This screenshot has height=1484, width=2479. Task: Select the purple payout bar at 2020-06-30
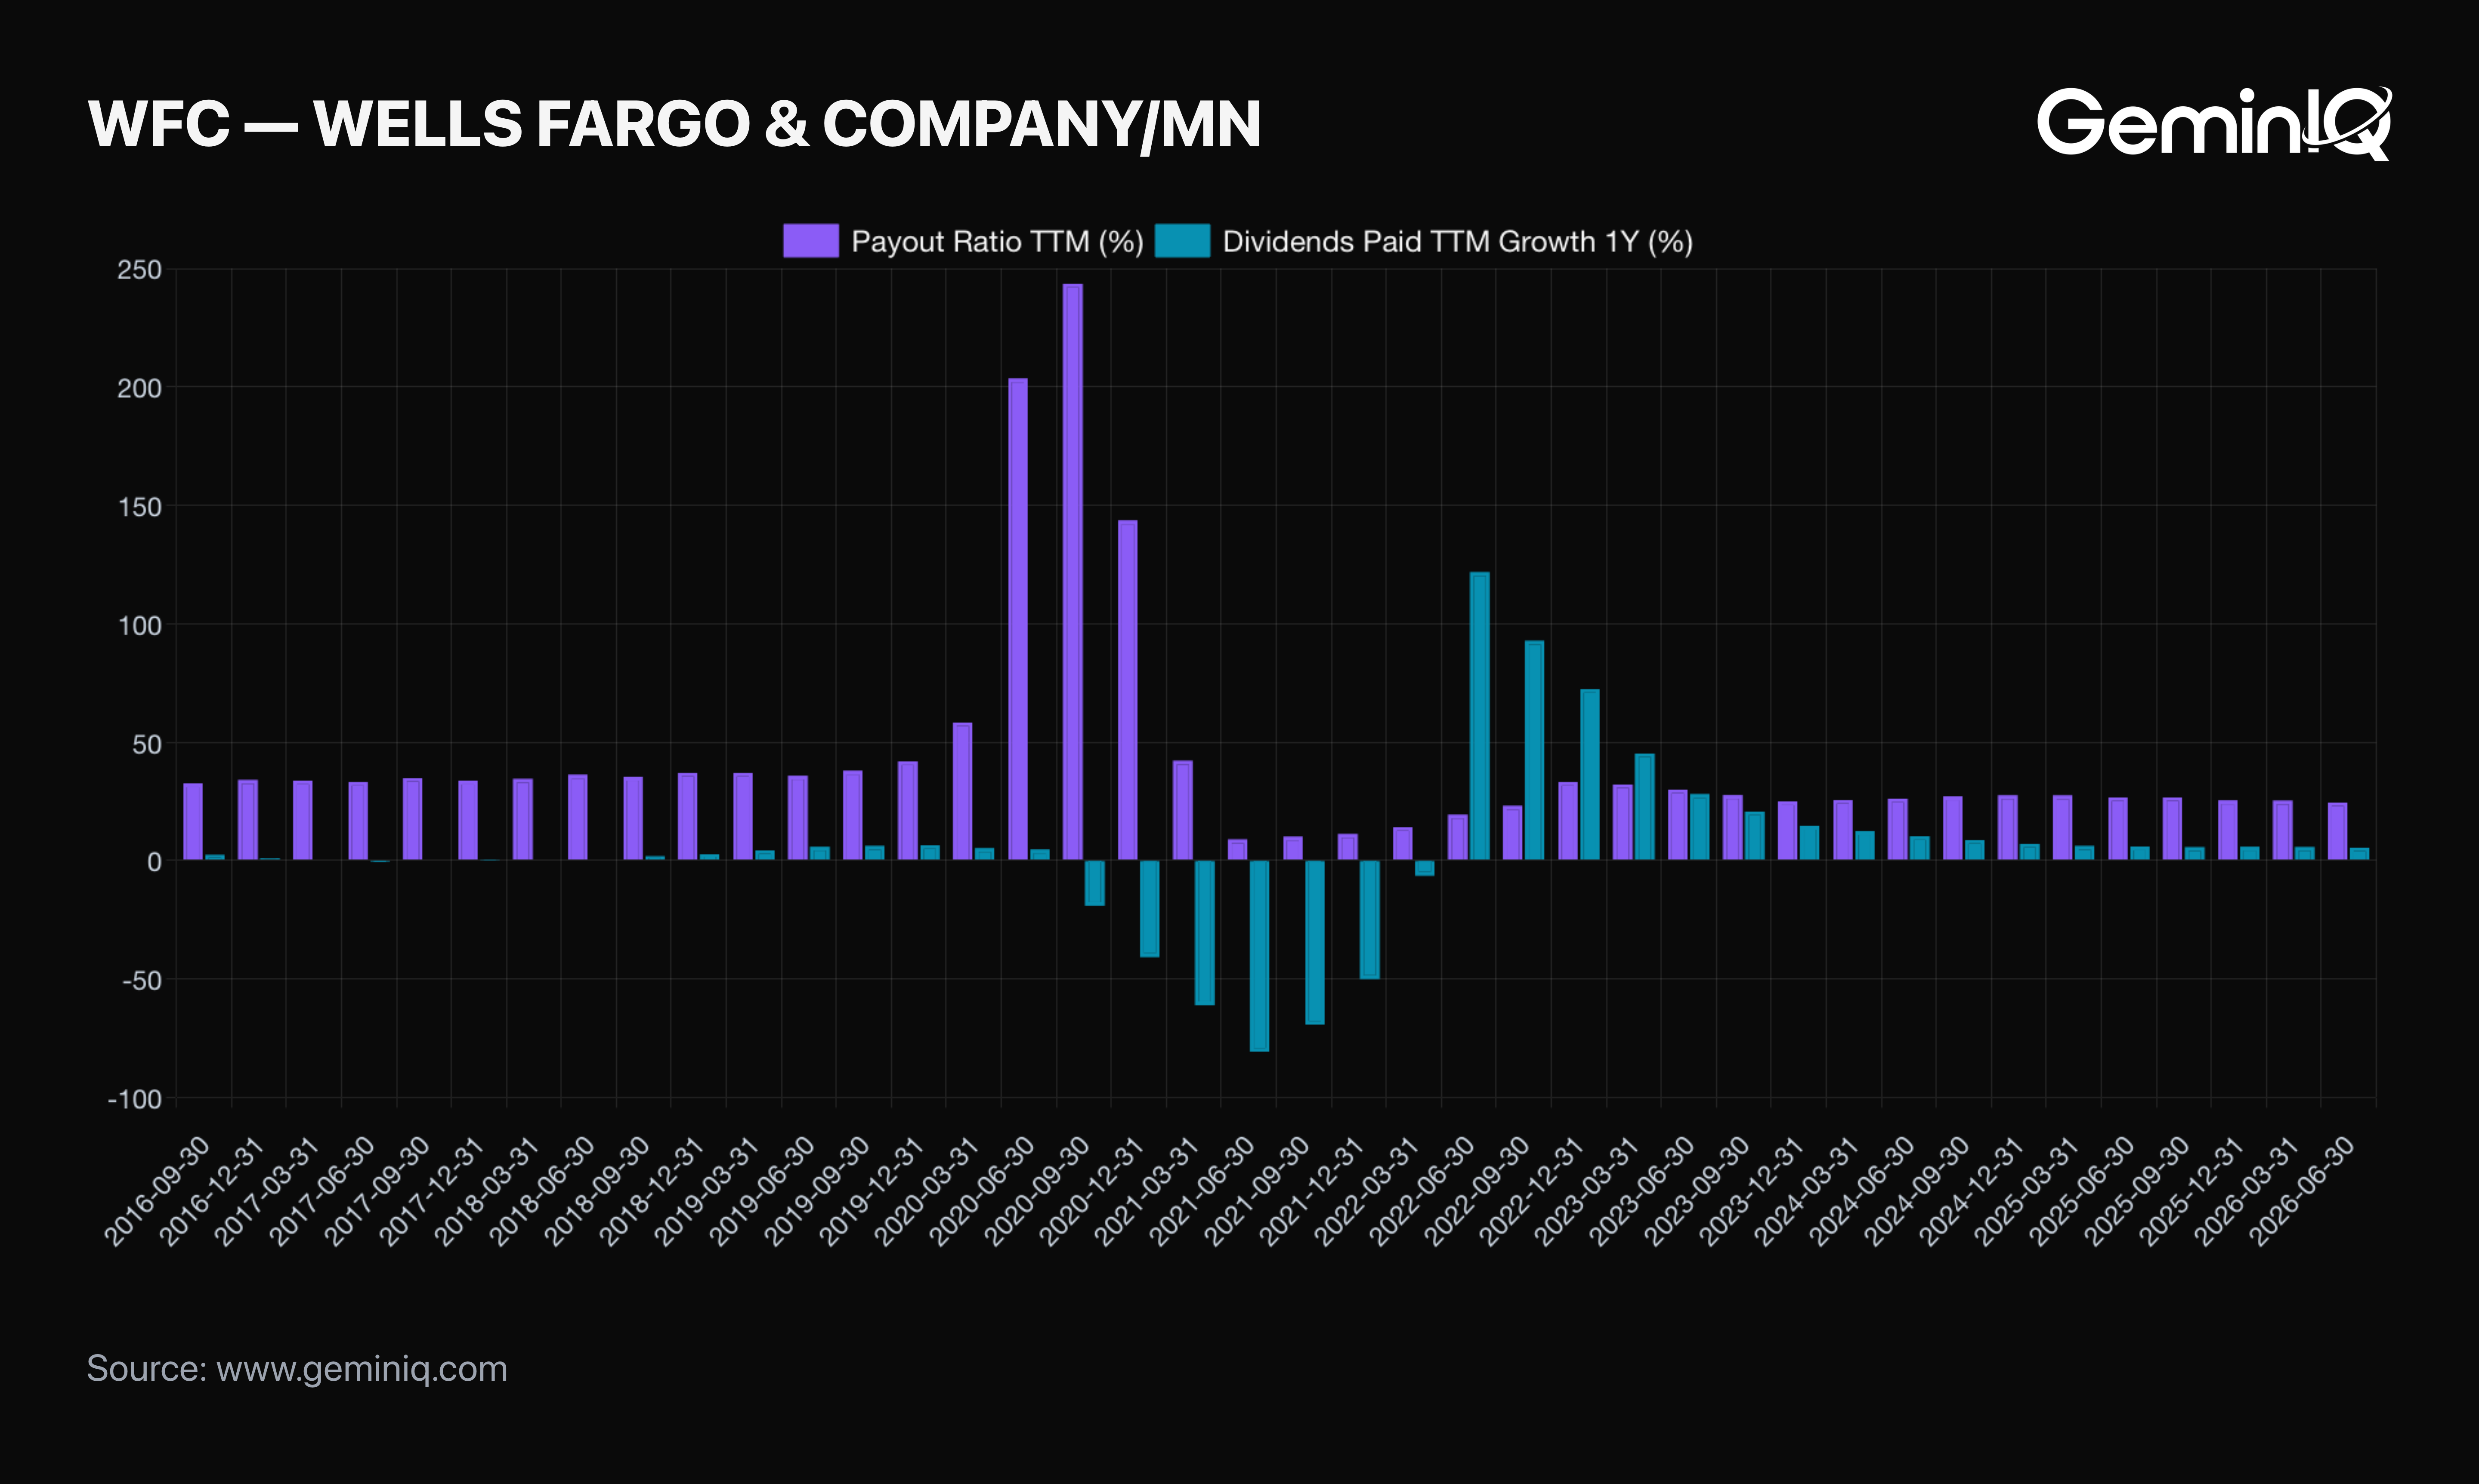coord(1017,619)
